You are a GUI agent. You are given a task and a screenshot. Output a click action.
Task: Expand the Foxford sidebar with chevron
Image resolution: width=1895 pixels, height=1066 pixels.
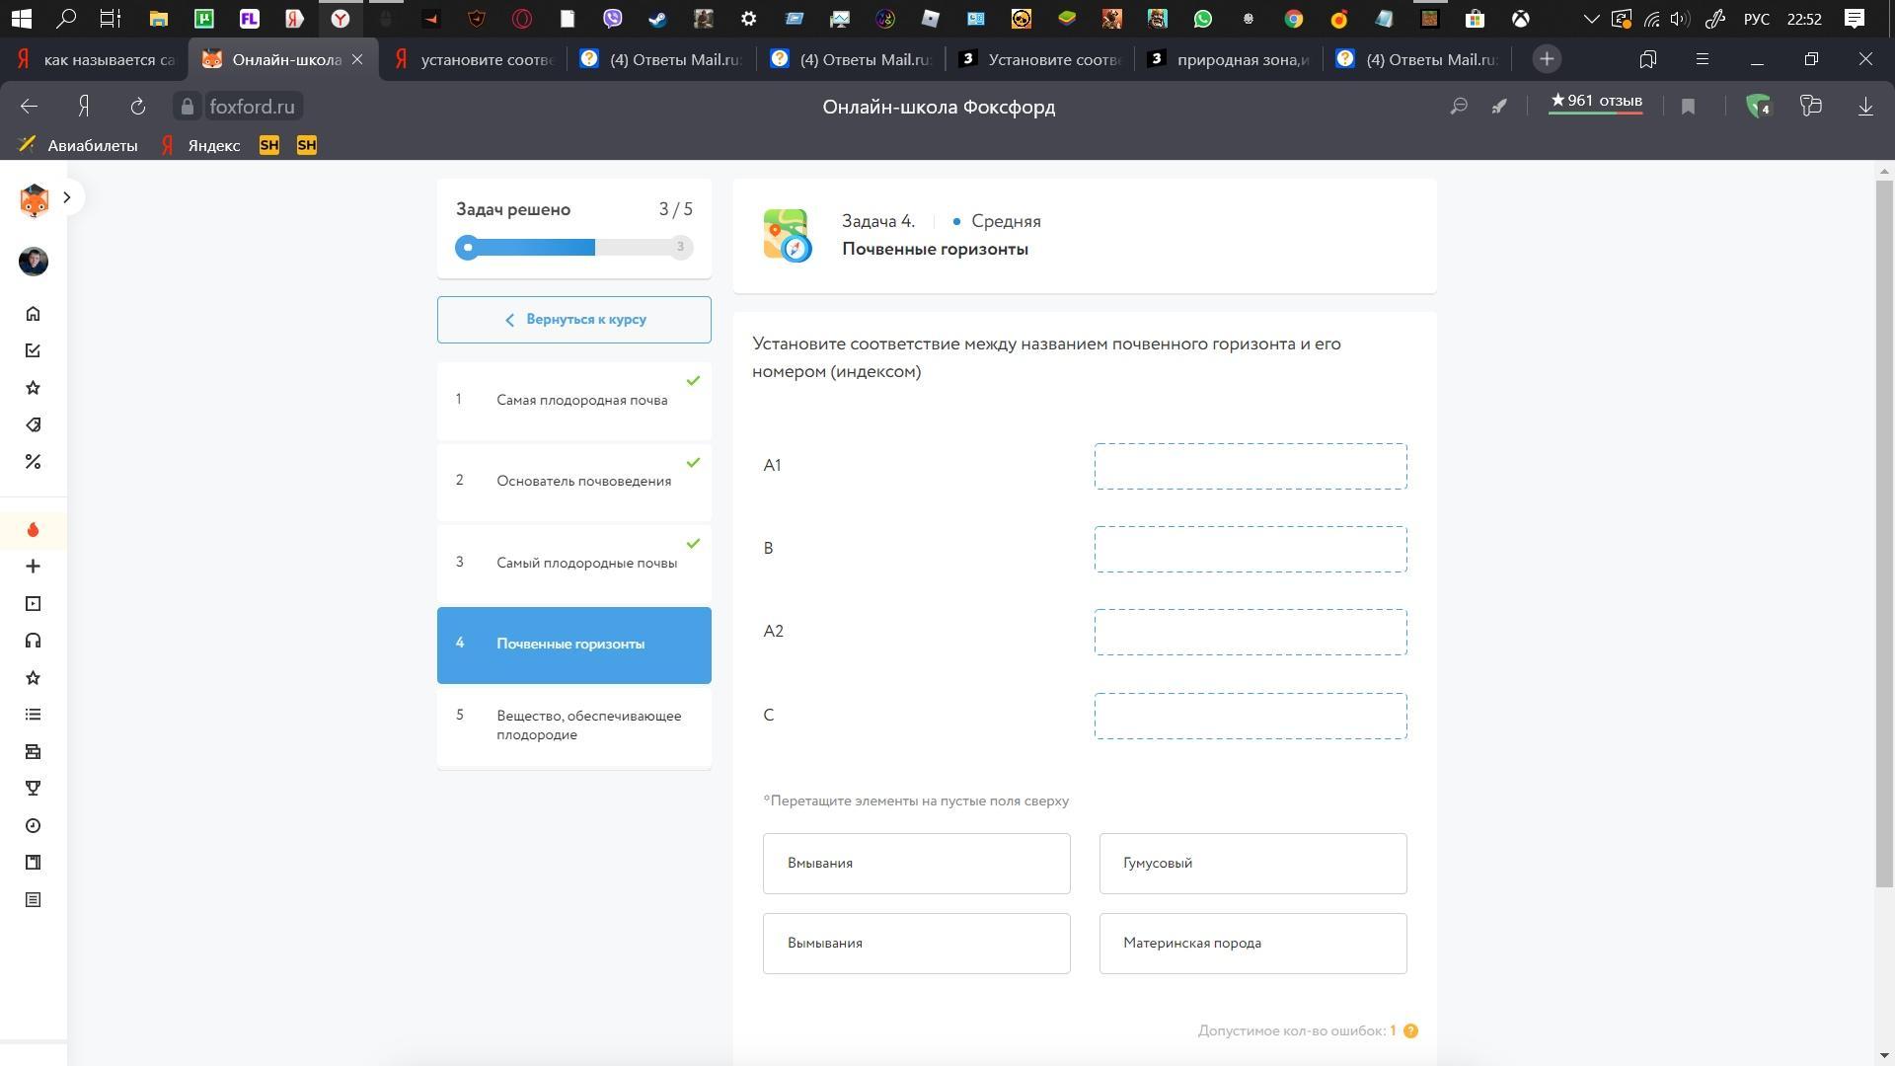66,197
